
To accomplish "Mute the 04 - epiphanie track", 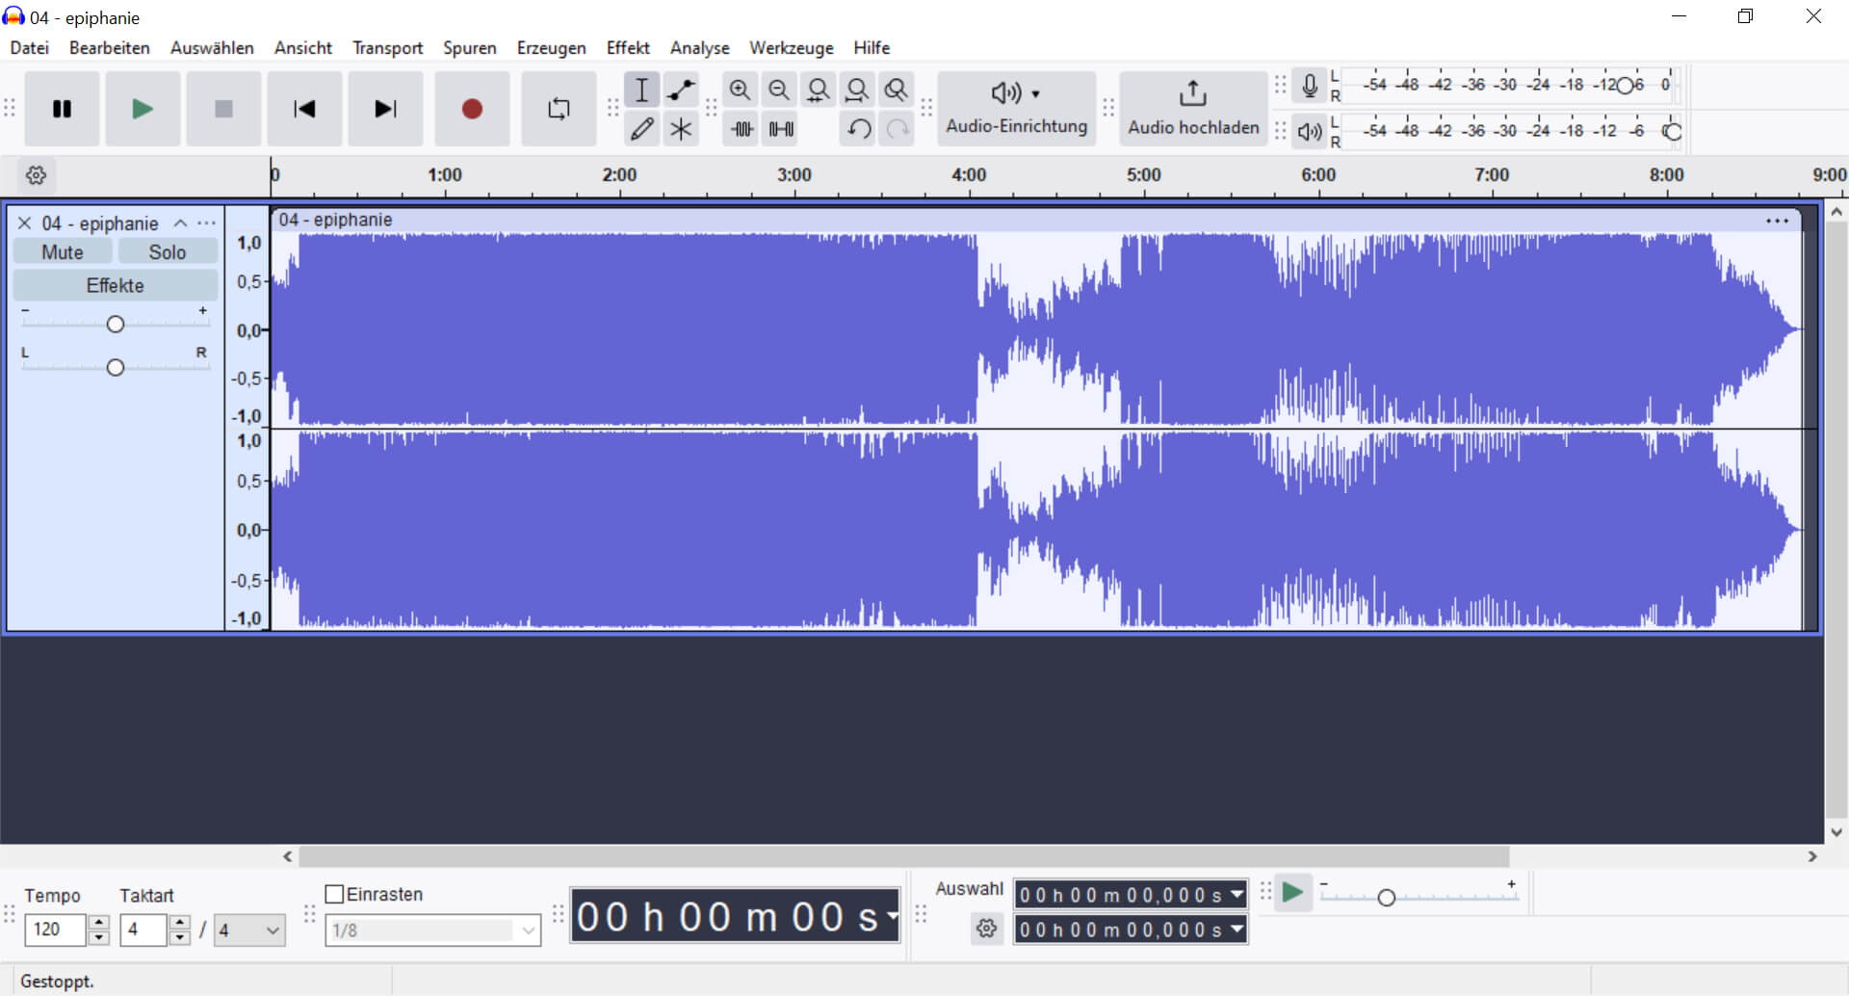I will tap(63, 252).
